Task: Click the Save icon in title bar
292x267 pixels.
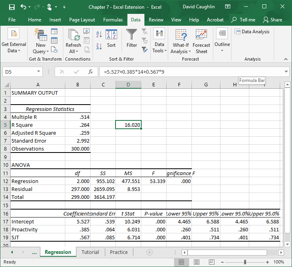Action: pyautogui.click(x=11, y=7)
